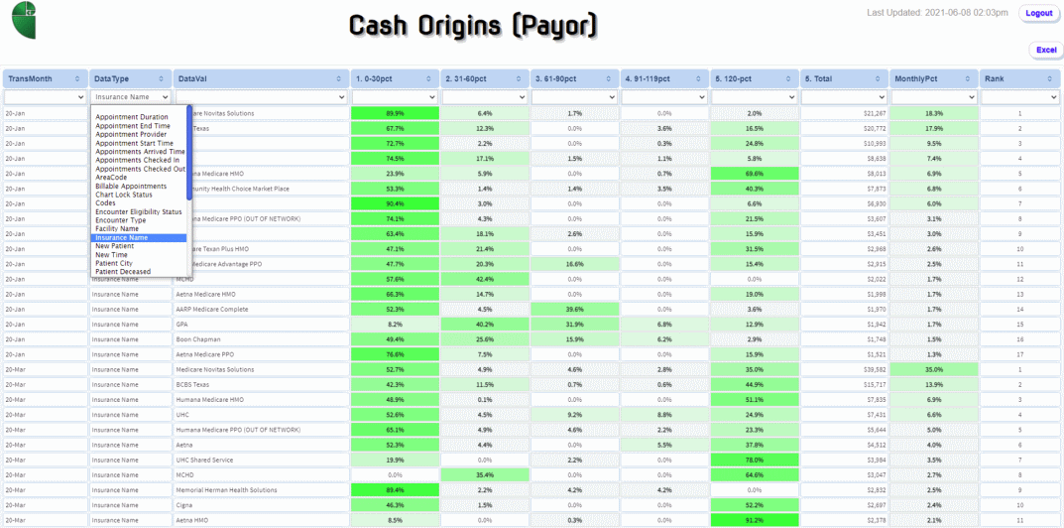Open the DataVal filter dropdown
This screenshot has height=528, width=1064.
[x=261, y=97]
